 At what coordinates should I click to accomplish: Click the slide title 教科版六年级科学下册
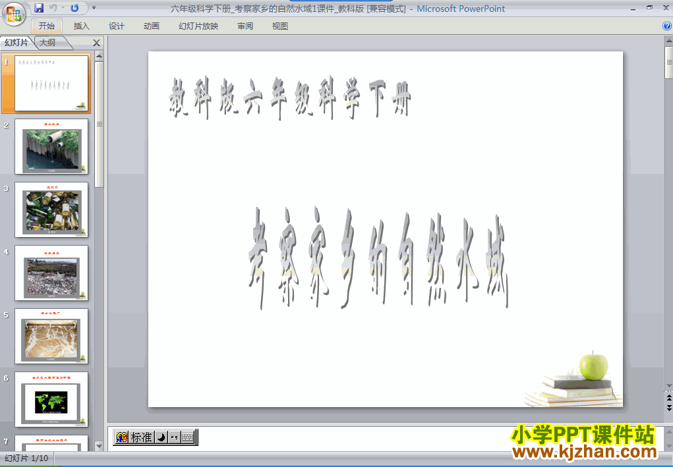coord(290,97)
